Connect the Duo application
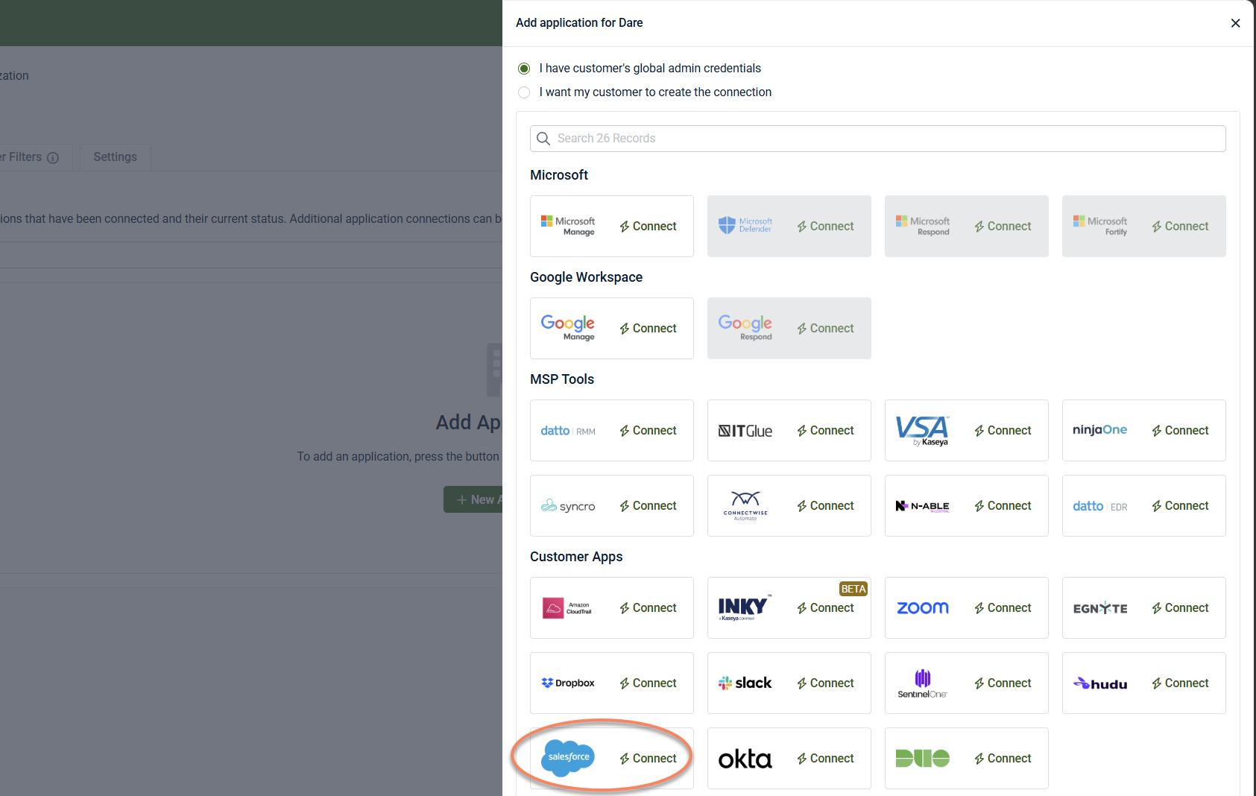 coord(1003,759)
